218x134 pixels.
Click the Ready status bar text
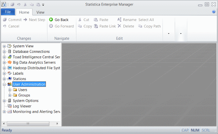[x=7, y=130]
